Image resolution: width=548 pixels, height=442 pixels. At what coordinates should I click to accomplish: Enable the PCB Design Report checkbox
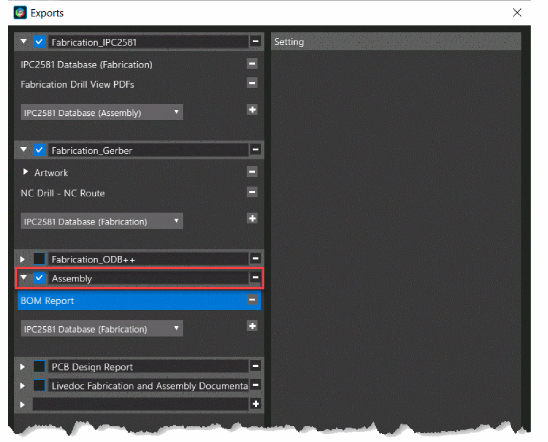39,366
